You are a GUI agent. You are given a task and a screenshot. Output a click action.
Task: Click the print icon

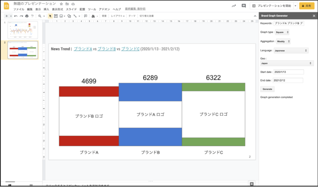[x=27, y=16]
